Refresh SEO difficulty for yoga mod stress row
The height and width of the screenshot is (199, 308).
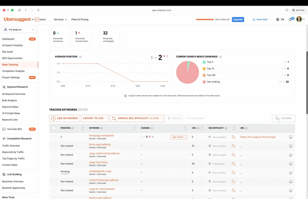pyautogui.click(x=233, y=164)
